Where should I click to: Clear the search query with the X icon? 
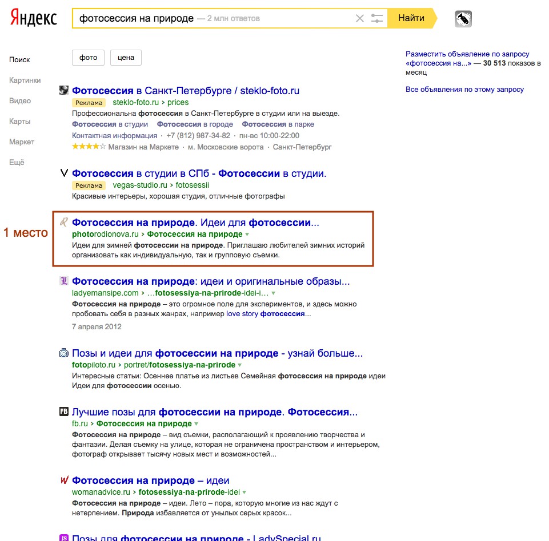pyautogui.click(x=359, y=18)
